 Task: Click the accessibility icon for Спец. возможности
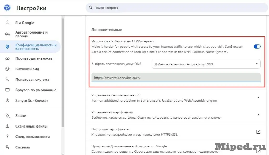click(7, 136)
